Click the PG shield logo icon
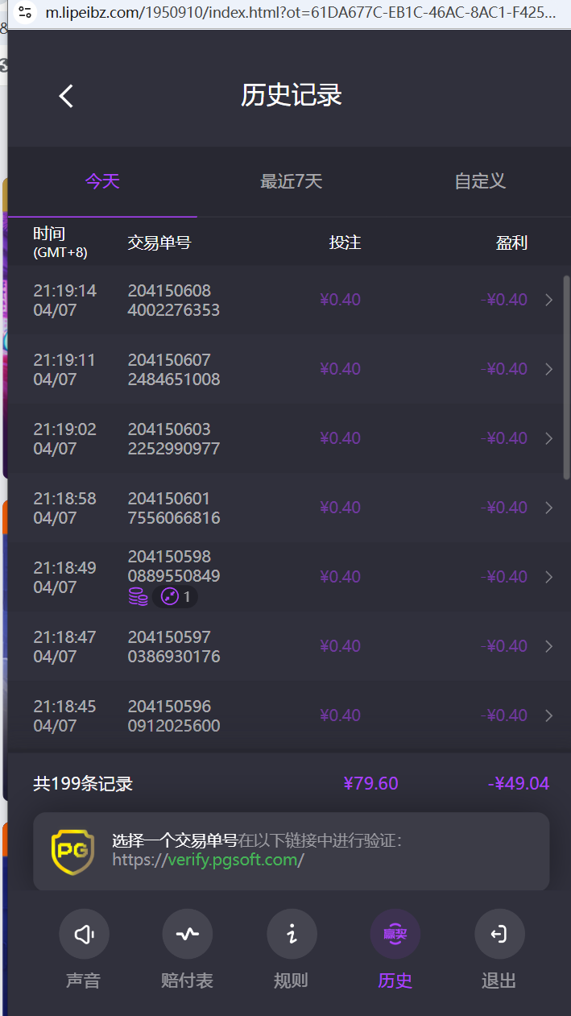 point(72,851)
